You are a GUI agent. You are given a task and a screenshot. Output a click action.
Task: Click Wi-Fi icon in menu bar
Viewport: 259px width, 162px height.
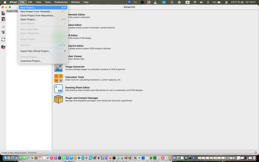click(195, 2)
